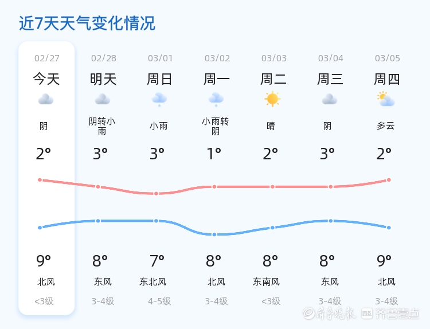Click Monday's blue temperature curve point
This screenshot has height=329, width=430.
pyautogui.click(x=214, y=234)
